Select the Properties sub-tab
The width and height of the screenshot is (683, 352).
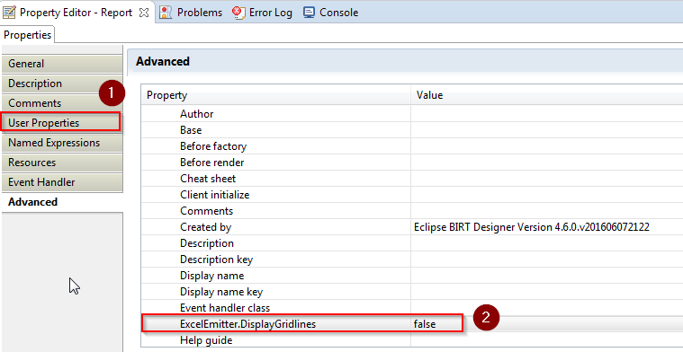(x=27, y=35)
